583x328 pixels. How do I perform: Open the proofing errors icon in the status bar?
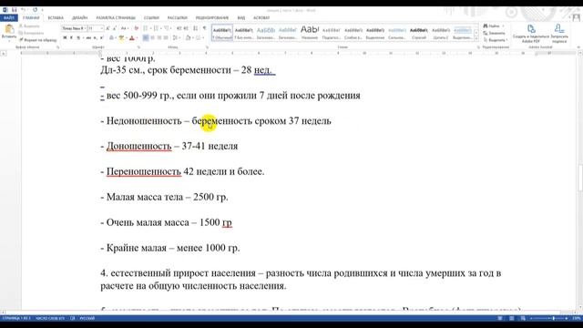click(x=73, y=318)
